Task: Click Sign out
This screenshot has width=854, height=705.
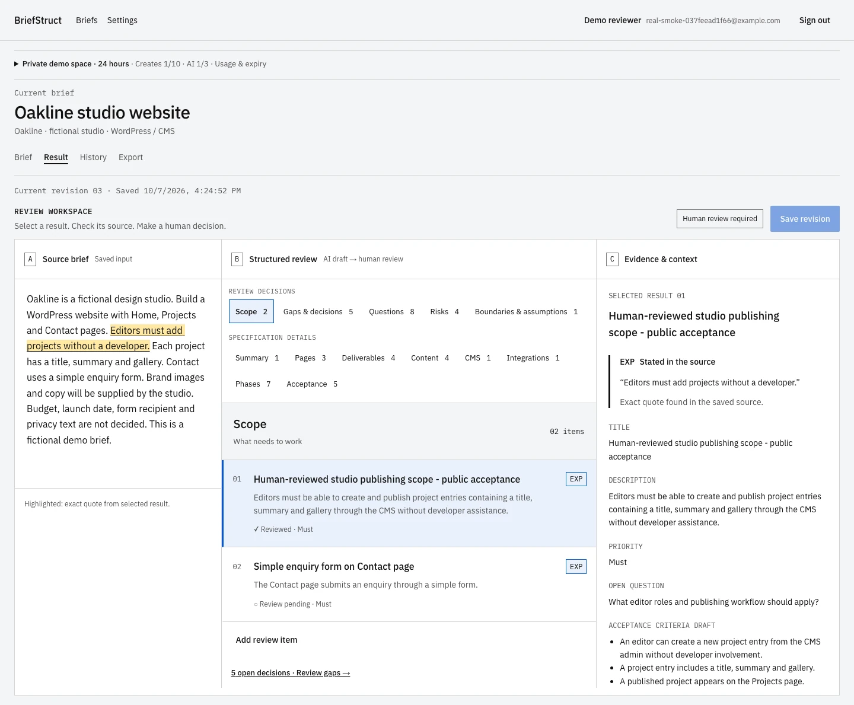Action: click(814, 20)
